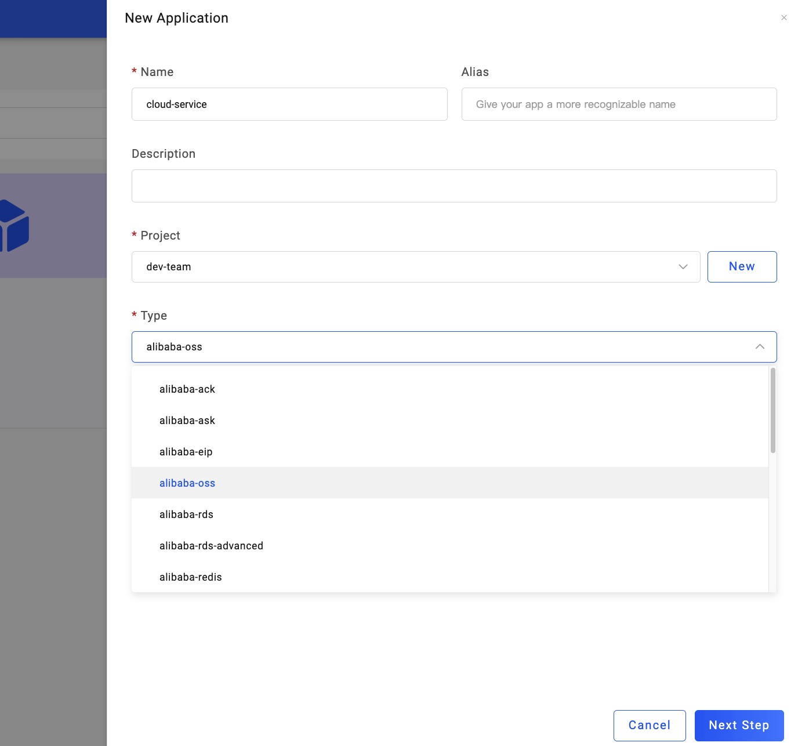Click the Name field containing cloud-service
The width and height of the screenshot is (798, 746).
coord(289,104)
